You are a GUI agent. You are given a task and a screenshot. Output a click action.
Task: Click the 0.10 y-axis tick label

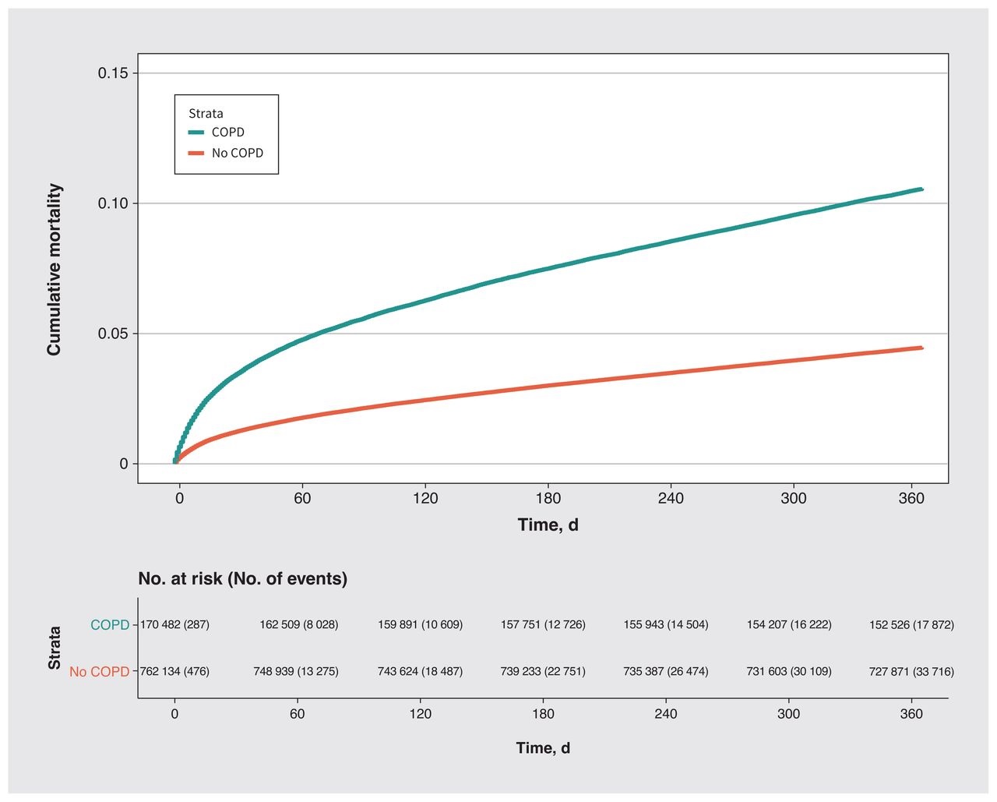click(x=113, y=203)
